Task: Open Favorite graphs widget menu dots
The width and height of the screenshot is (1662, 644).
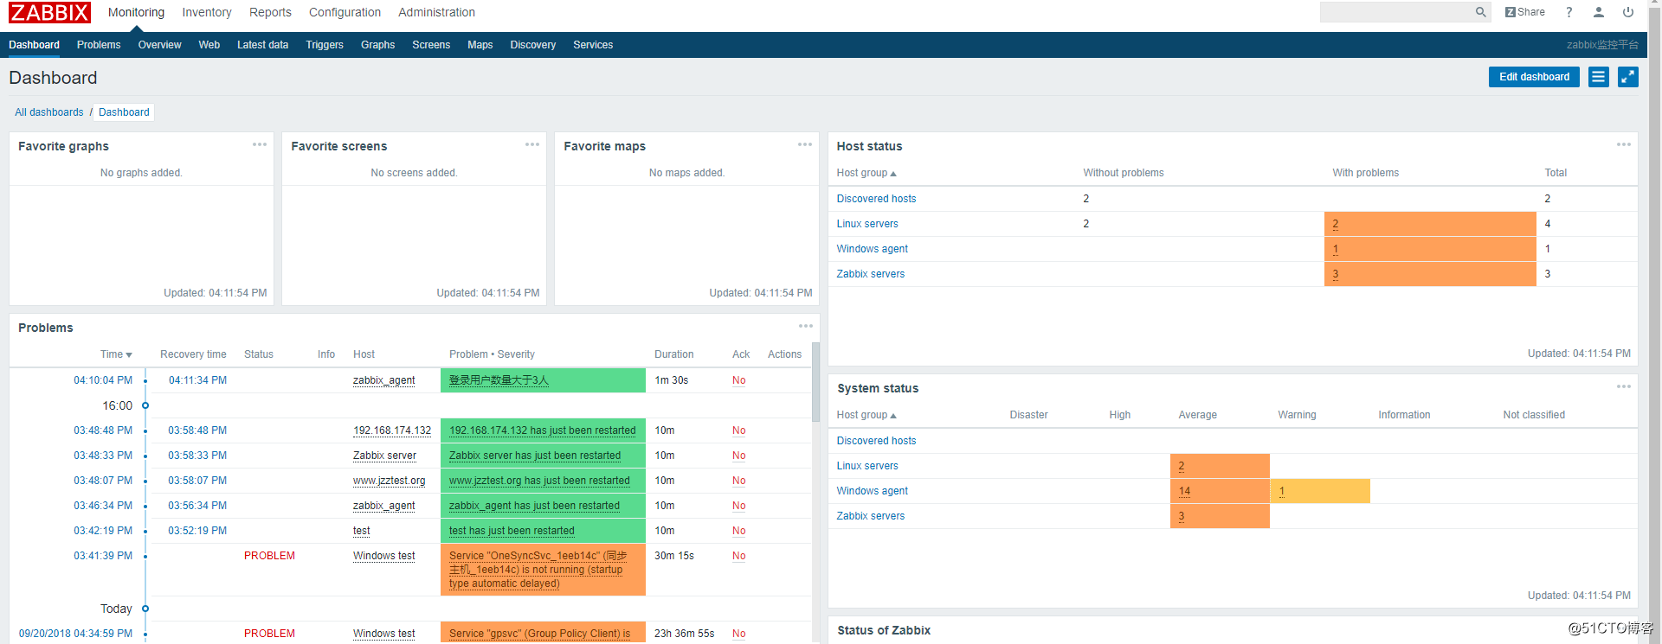Action: coord(260,144)
